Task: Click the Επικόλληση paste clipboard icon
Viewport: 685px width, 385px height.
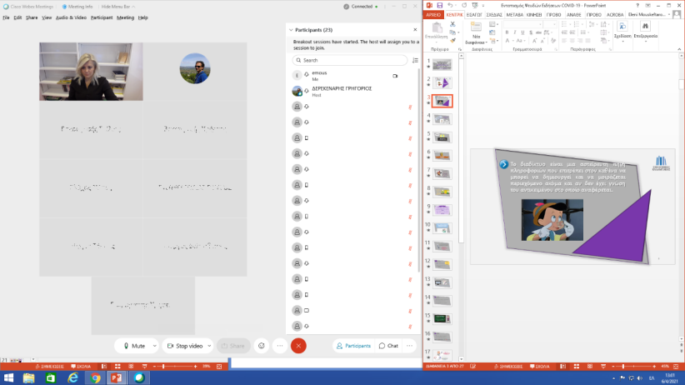Action: [436, 28]
